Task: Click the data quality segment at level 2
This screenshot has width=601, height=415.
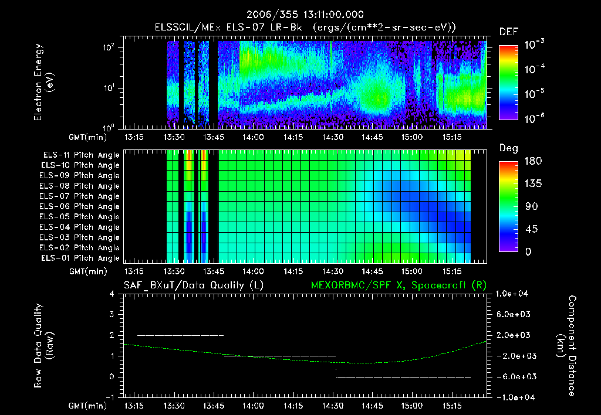Action: click(x=181, y=335)
